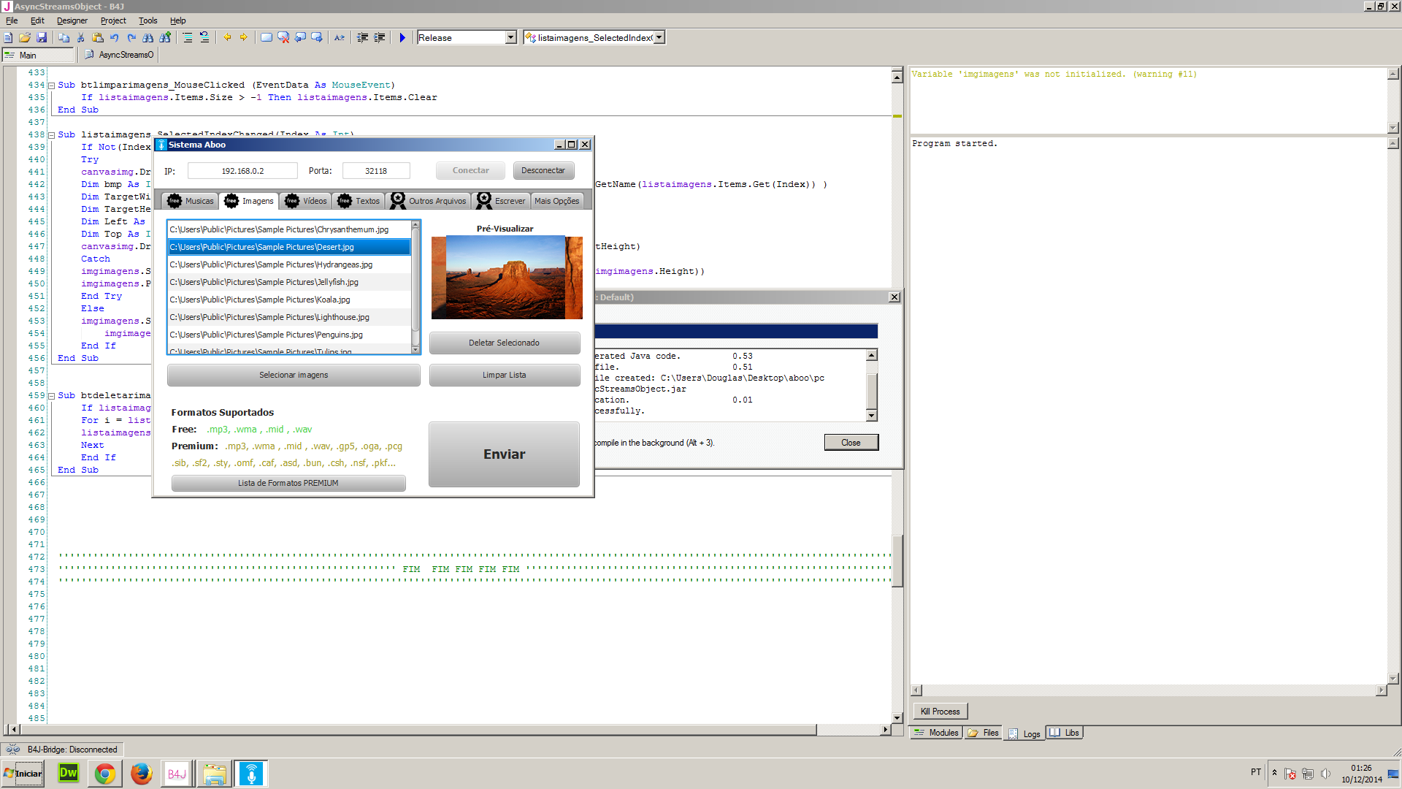Collapse the btlimparimagens_MouseClicked sub
The height and width of the screenshot is (789, 1402).
click(52, 85)
